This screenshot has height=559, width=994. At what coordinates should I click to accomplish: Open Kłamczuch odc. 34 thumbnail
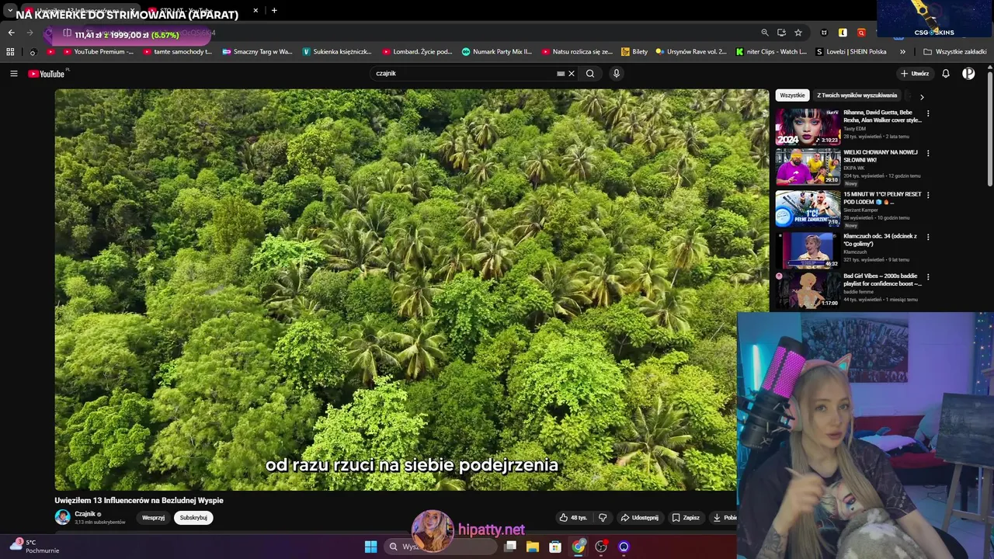(808, 250)
